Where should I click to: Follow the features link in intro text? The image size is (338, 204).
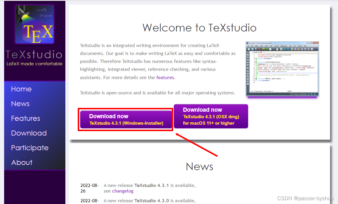pyautogui.click(x=165, y=78)
